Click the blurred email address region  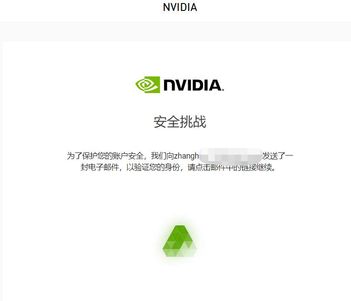pos(231,156)
